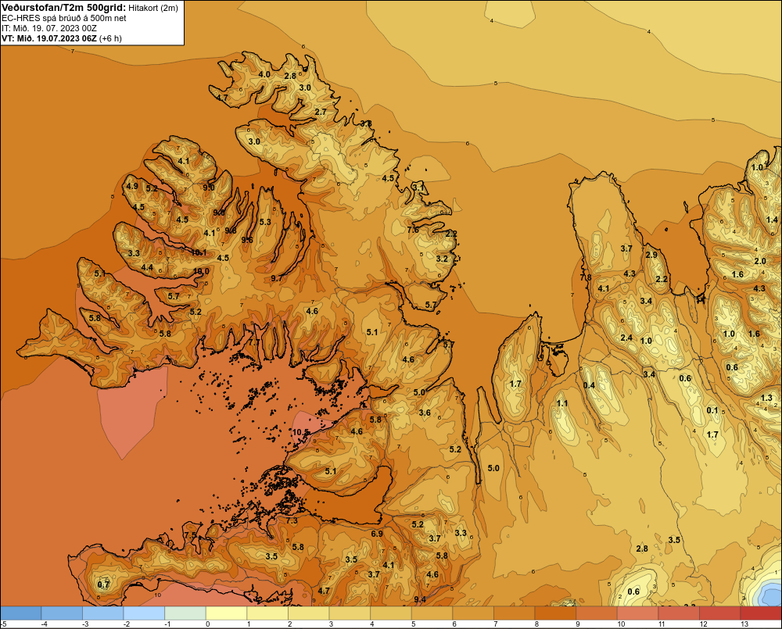
Task: Click the '1.3' temperature value
Action: tap(766, 397)
